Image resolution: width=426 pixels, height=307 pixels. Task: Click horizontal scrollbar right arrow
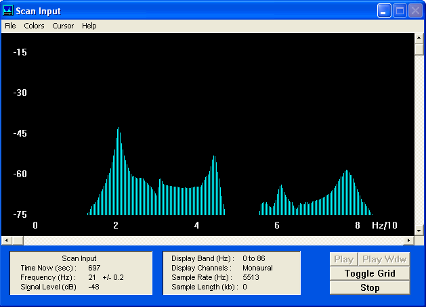408,240
